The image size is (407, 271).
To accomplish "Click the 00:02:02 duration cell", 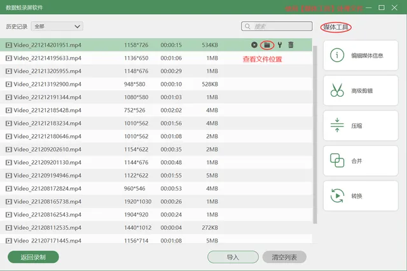I will tap(171, 110).
